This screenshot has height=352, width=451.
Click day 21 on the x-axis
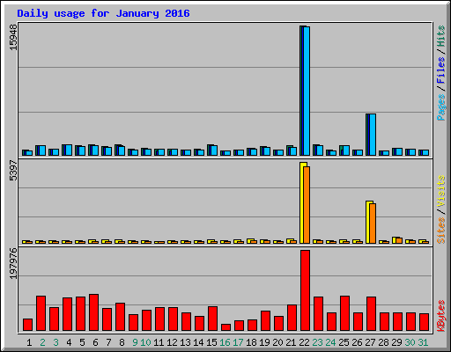291,342
